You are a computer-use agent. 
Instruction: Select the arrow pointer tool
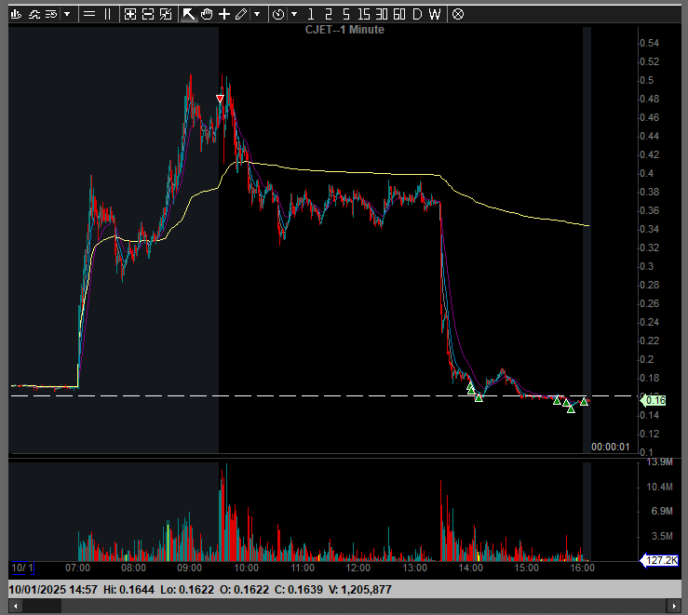189,15
